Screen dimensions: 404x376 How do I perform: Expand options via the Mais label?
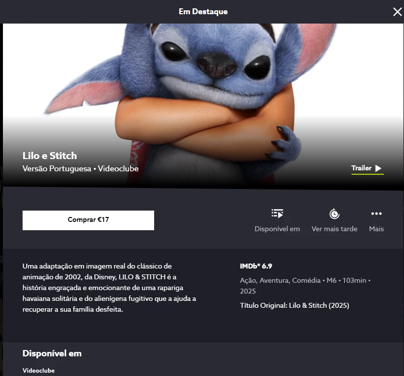click(376, 229)
